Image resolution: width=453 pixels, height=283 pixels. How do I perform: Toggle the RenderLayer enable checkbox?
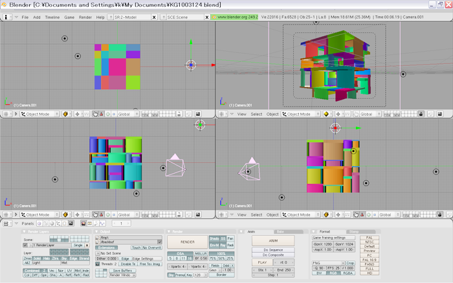point(25,246)
